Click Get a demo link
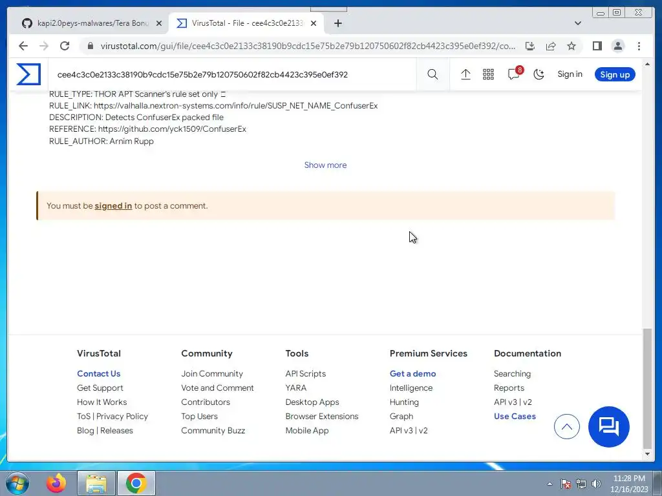The image size is (662, 496). (x=412, y=374)
